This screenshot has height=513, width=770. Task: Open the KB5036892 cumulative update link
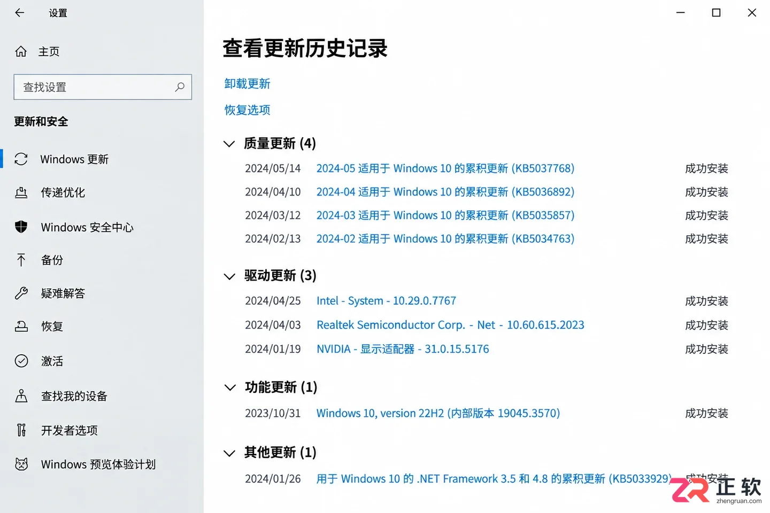tap(445, 192)
